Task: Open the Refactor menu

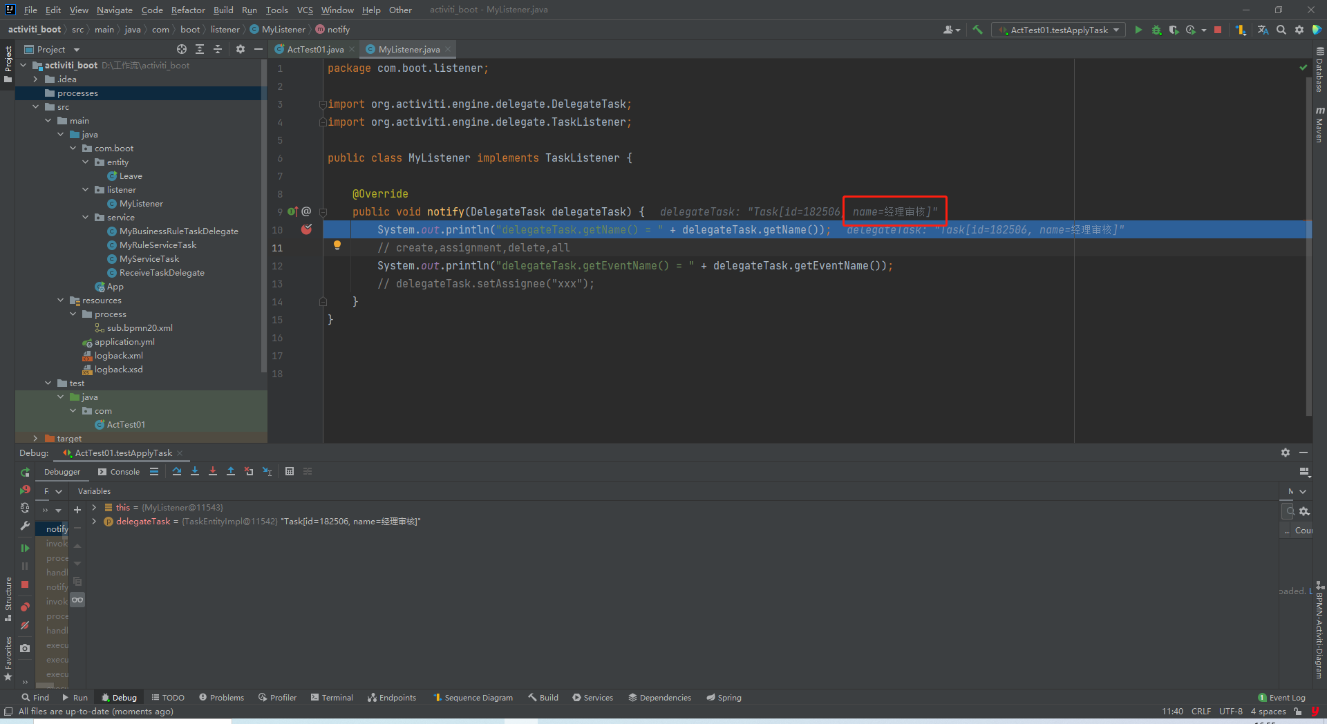Action: pyautogui.click(x=188, y=10)
